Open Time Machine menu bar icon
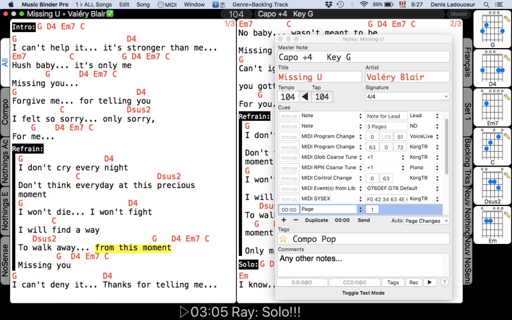The width and height of the screenshot is (512, 320). click(340, 4)
